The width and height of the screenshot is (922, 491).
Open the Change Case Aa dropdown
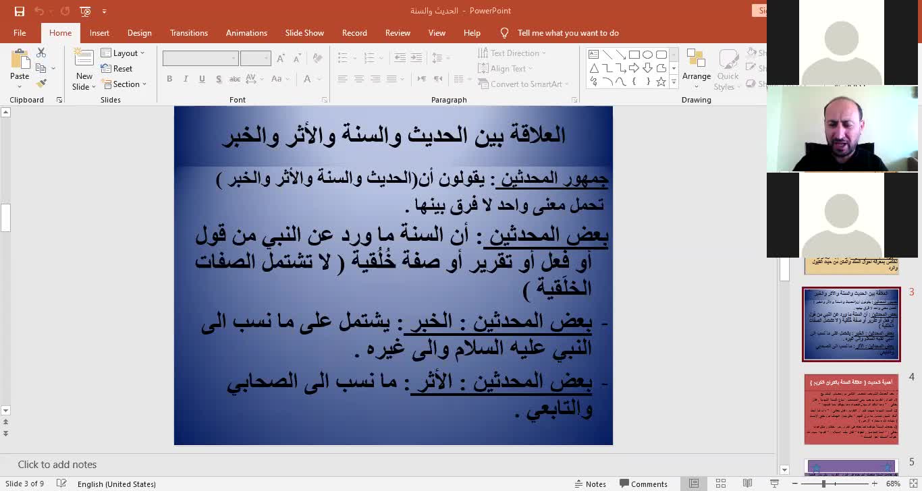click(x=279, y=79)
